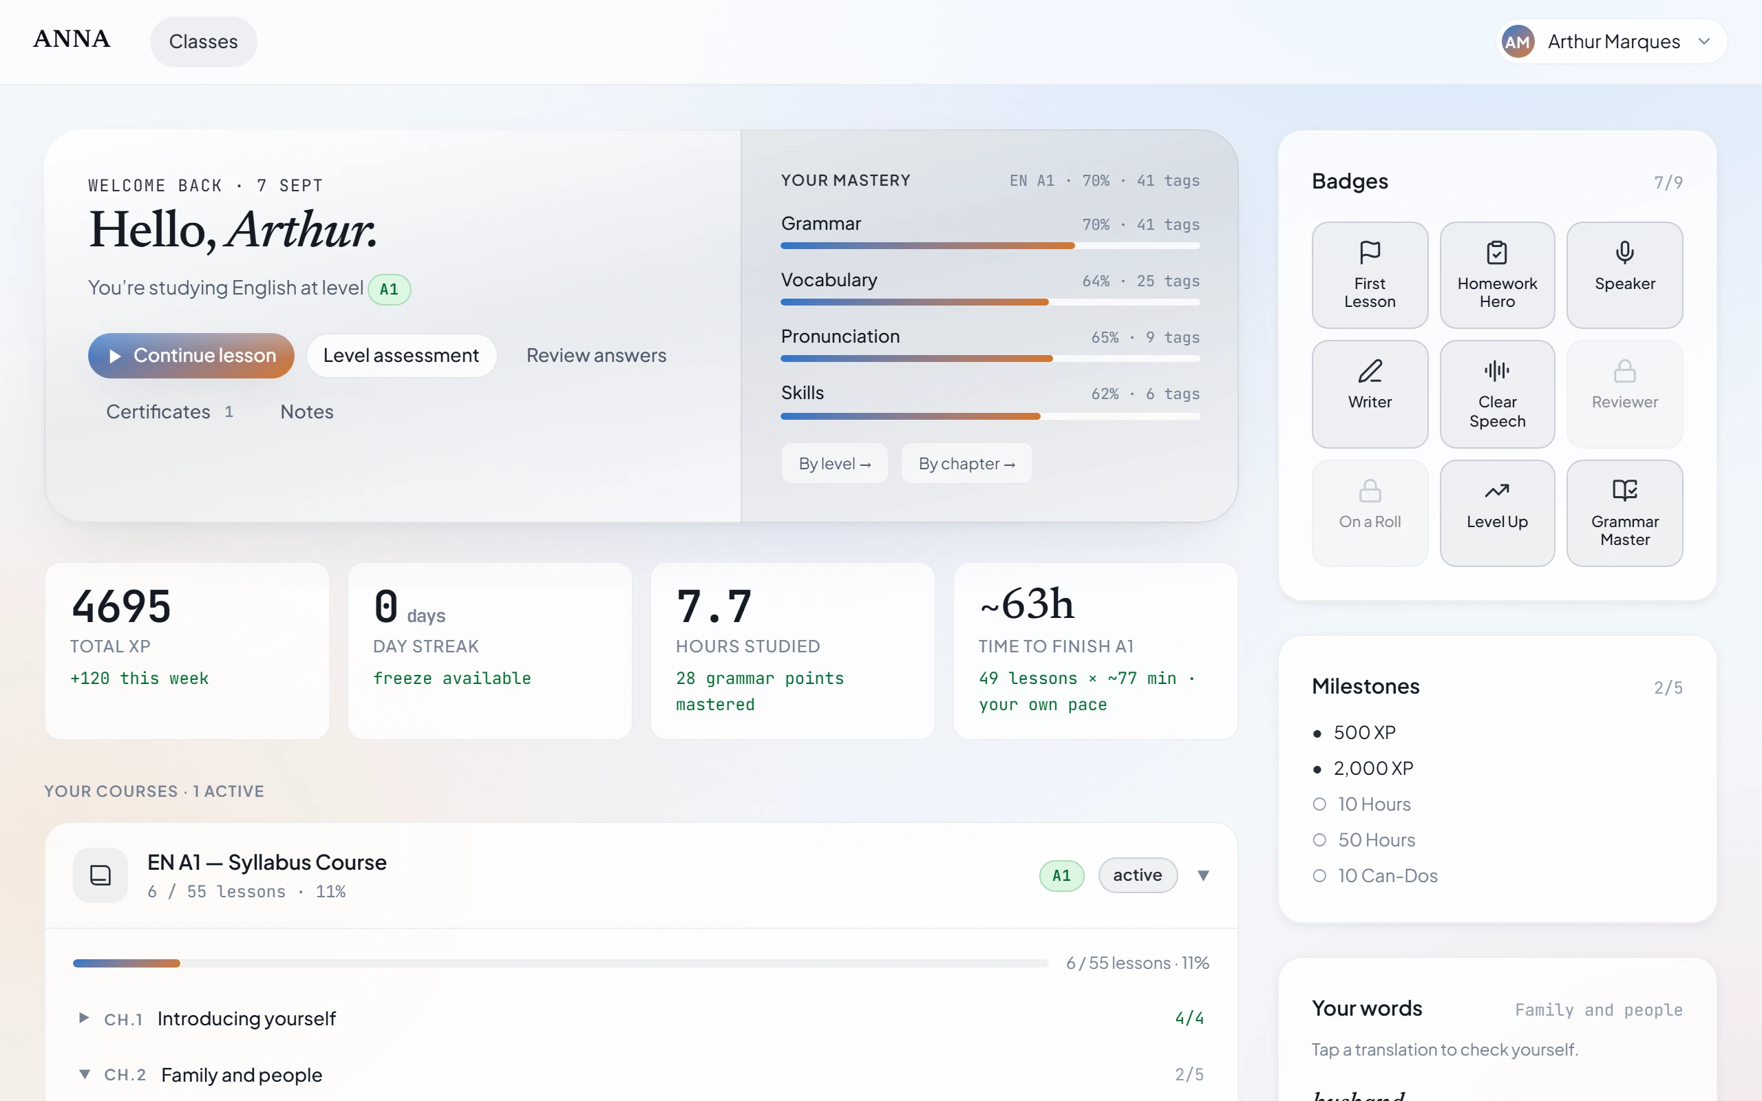Click the Skills mastery progress bar
The width and height of the screenshot is (1762, 1101).
pos(990,416)
